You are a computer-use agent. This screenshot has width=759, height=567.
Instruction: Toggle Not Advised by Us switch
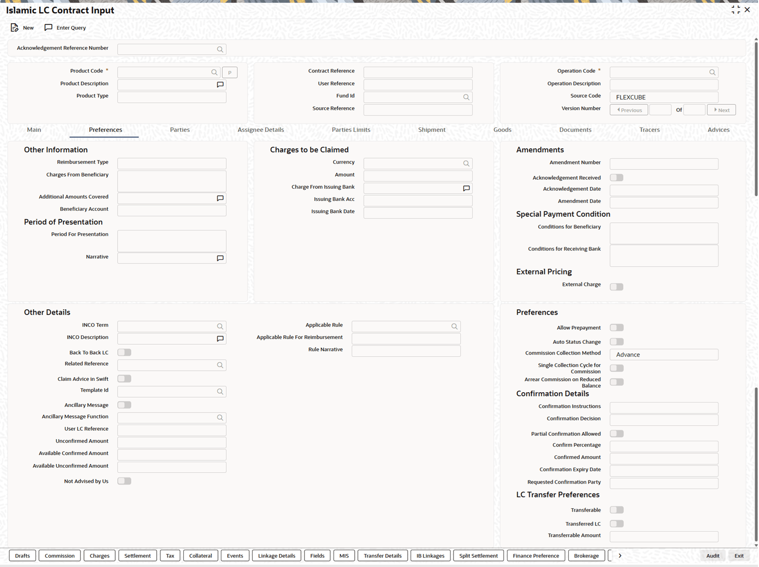(x=124, y=481)
